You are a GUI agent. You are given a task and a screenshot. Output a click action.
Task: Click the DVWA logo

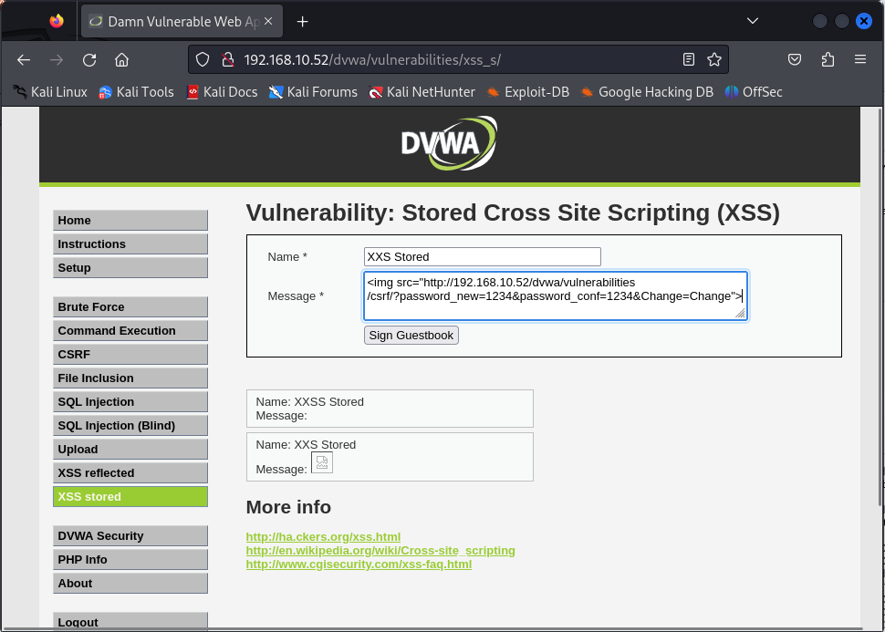click(x=449, y=143)
